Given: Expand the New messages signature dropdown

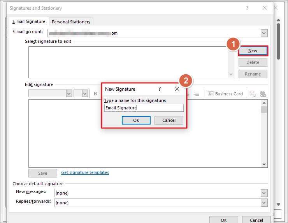Looking at the screenshot, I should point(264,193).
